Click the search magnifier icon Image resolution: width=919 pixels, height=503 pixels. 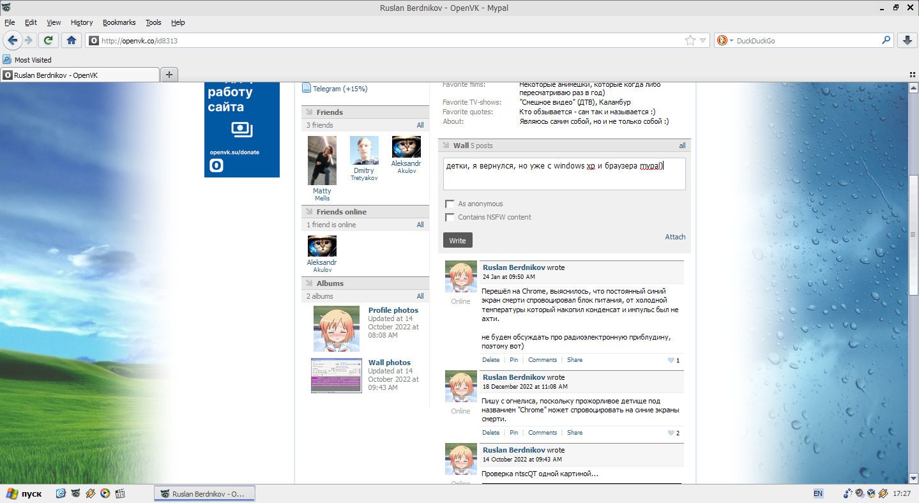[886, 40]
